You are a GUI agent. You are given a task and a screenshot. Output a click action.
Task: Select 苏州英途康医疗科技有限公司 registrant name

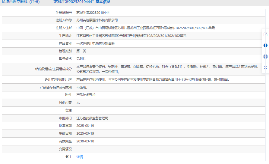click(97, 20)
